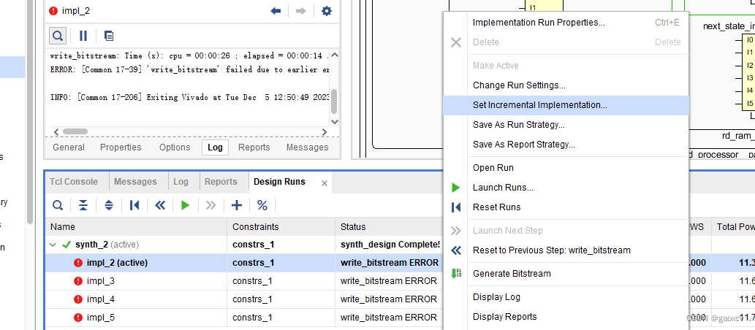Create new run with plus icon
The width and height of the screenshot is (755, 330).
tap(236, 205)
